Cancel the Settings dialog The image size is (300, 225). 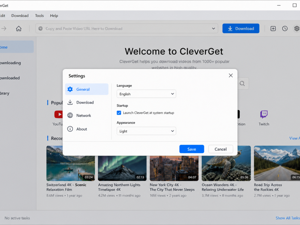(x=220, y=149)
